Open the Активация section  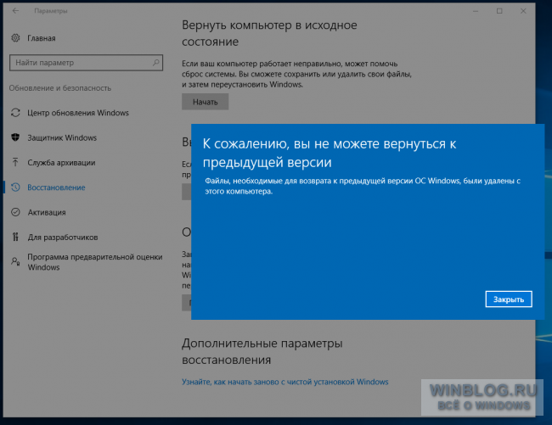tap(47, 213)
